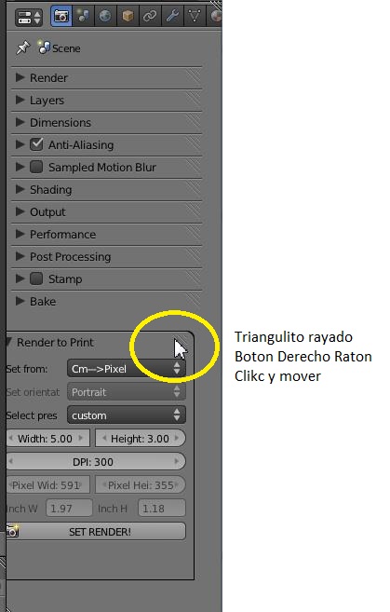Enable the Sampled Motion Blur checkbox
The image size is (390, 612).
click(36, 167)
